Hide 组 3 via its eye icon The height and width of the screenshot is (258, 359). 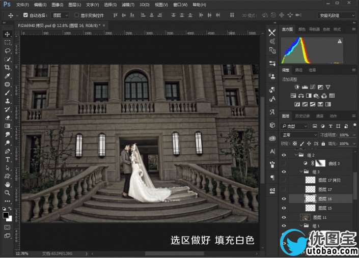(284, 172)
